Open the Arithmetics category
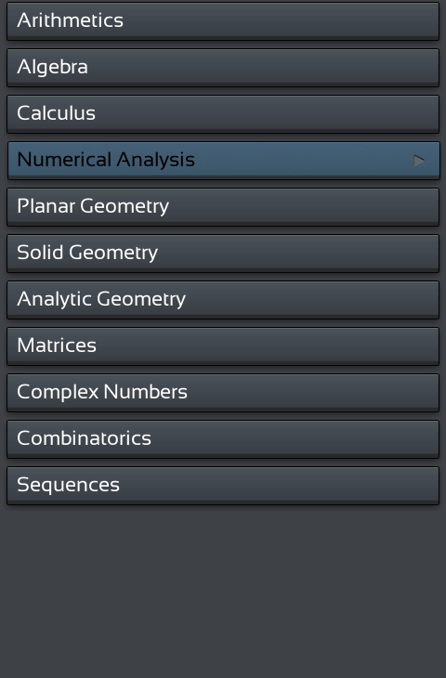Image resolution: width=446 pixels, height=678 pixels. pos(223,21)
